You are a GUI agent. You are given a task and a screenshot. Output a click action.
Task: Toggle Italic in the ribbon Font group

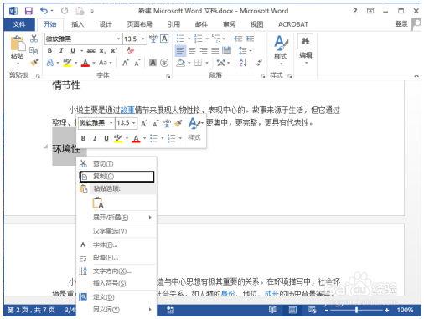point(61,50)
